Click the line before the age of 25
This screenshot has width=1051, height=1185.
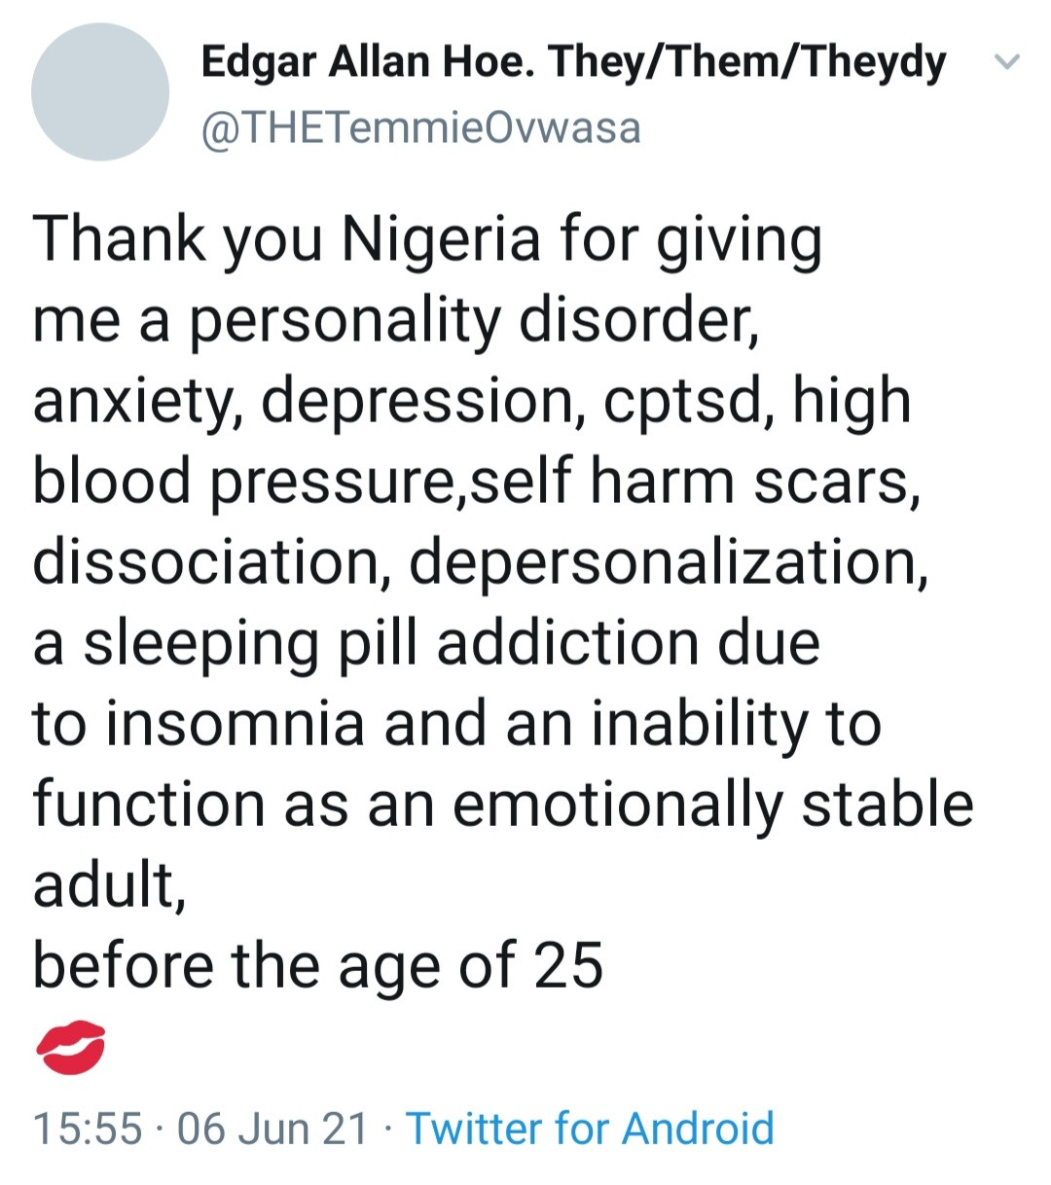point(317,965)
